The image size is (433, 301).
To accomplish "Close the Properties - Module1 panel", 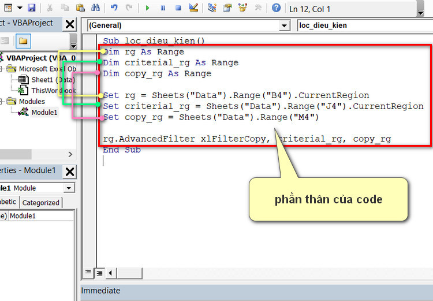I will click(70, 172).
